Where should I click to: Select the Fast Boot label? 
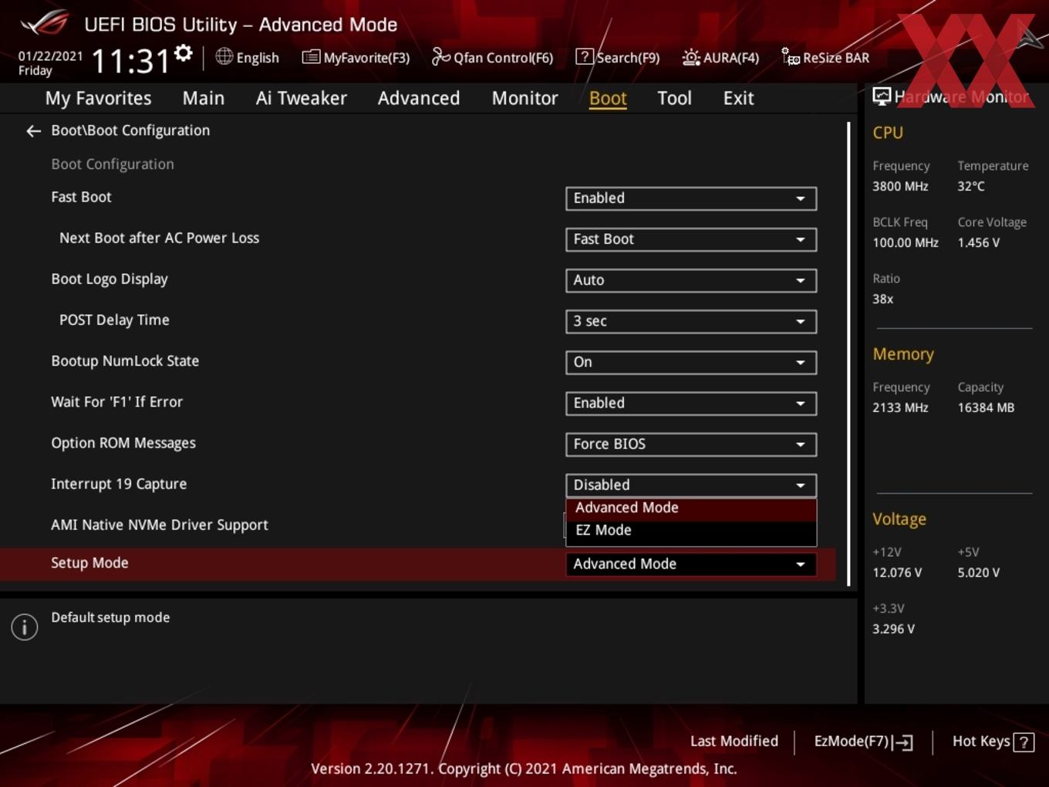click(x=81, y=198)
